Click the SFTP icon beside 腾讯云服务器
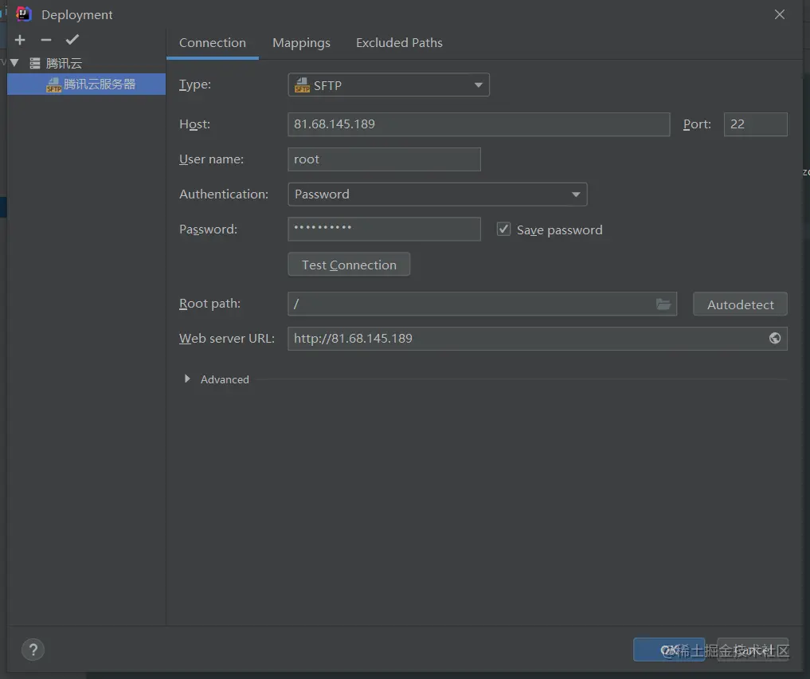 53,84
